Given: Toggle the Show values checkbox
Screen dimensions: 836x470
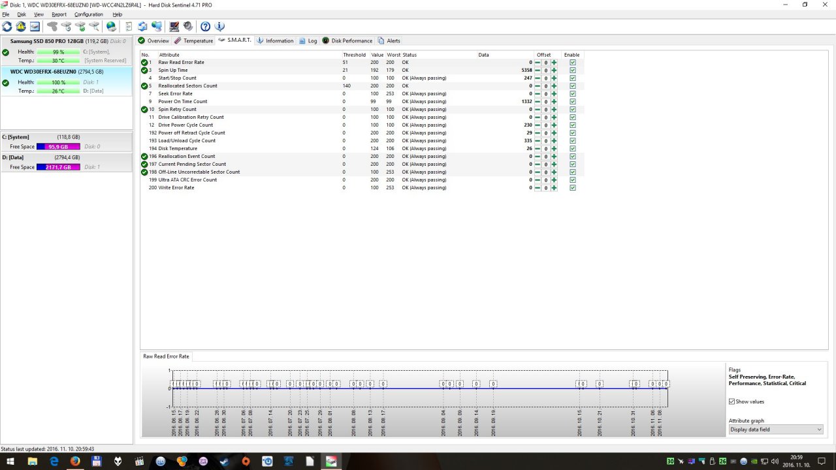Looking at the screenshot, I should pyautogui.click(x=731, y=401).
